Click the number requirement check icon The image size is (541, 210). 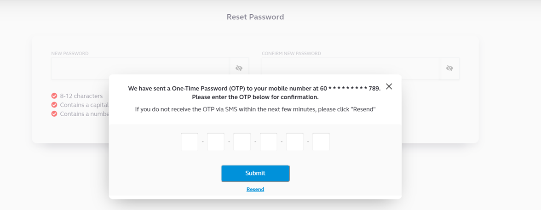54,114
